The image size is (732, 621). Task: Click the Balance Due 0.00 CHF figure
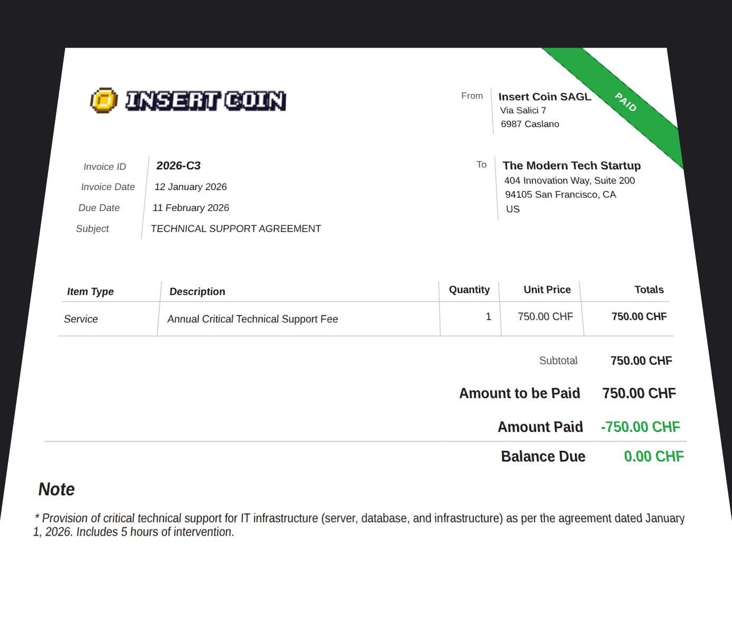(654, 456)
